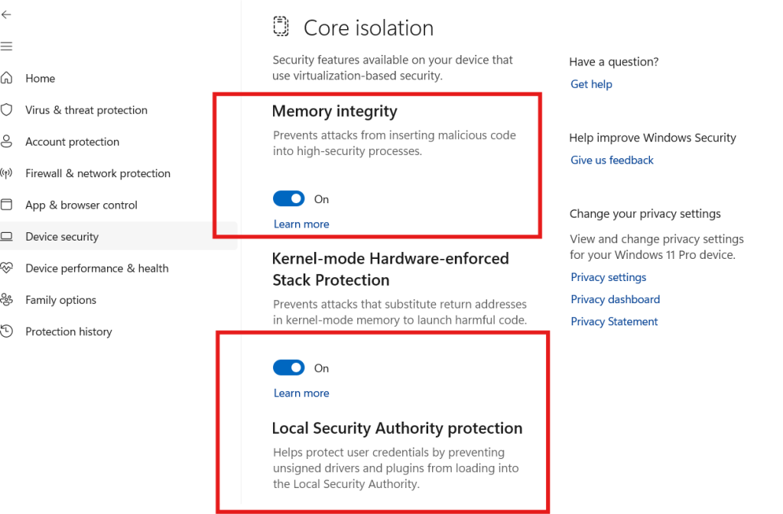Click the Core isolation chip icon
The width and height of the screenshot is (783, 514).
281,25
